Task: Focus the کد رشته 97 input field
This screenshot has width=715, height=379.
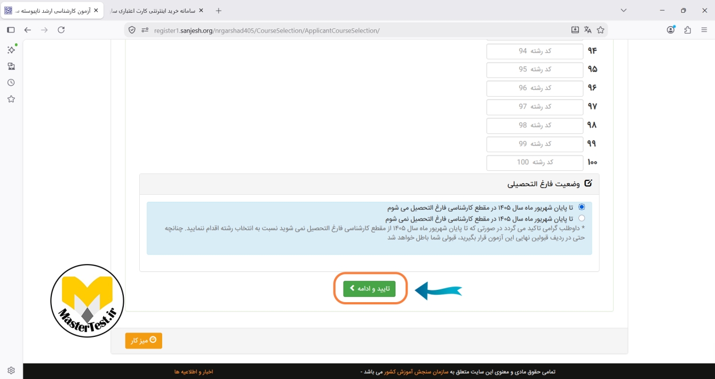Action: (535, 107)
